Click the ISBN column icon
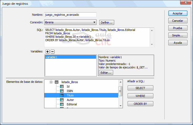The height and width of the screenshot is (125, 193). (62, 91)
